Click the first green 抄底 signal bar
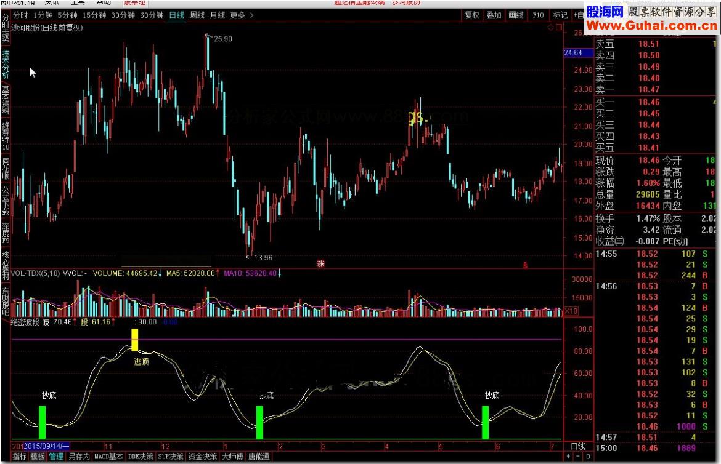721x464 pixels. click(43, 423)
